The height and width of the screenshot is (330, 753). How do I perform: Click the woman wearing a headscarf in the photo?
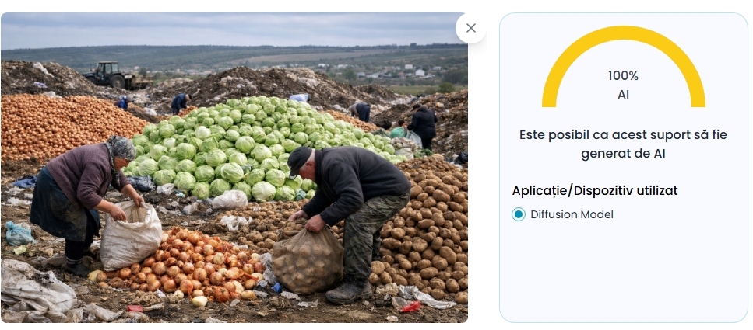pos(83,201)
